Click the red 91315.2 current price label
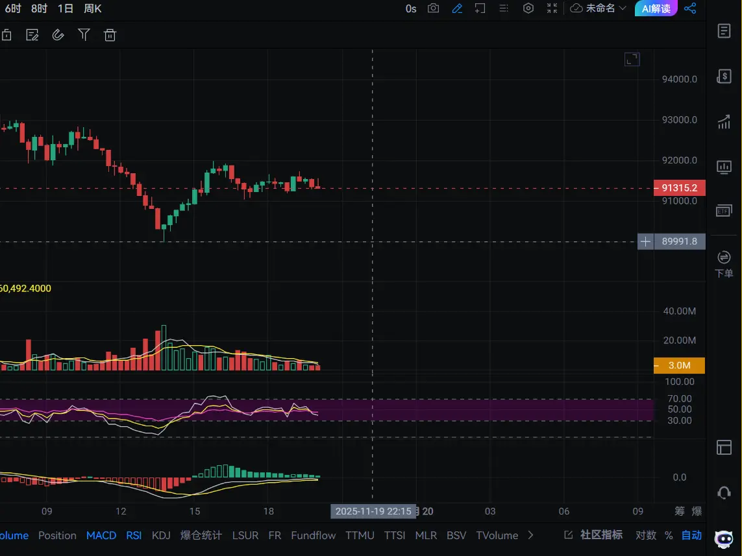 tap(680, 187)
